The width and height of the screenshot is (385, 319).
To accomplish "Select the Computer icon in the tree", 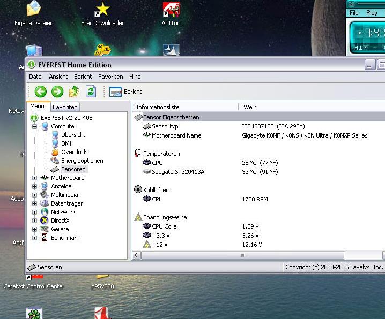I will pos(45,126).
